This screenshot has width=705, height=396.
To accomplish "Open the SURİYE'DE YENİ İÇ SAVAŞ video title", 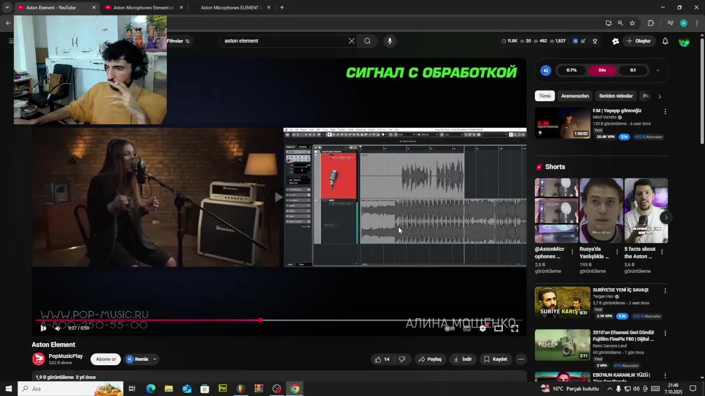I will coord(620,290).
